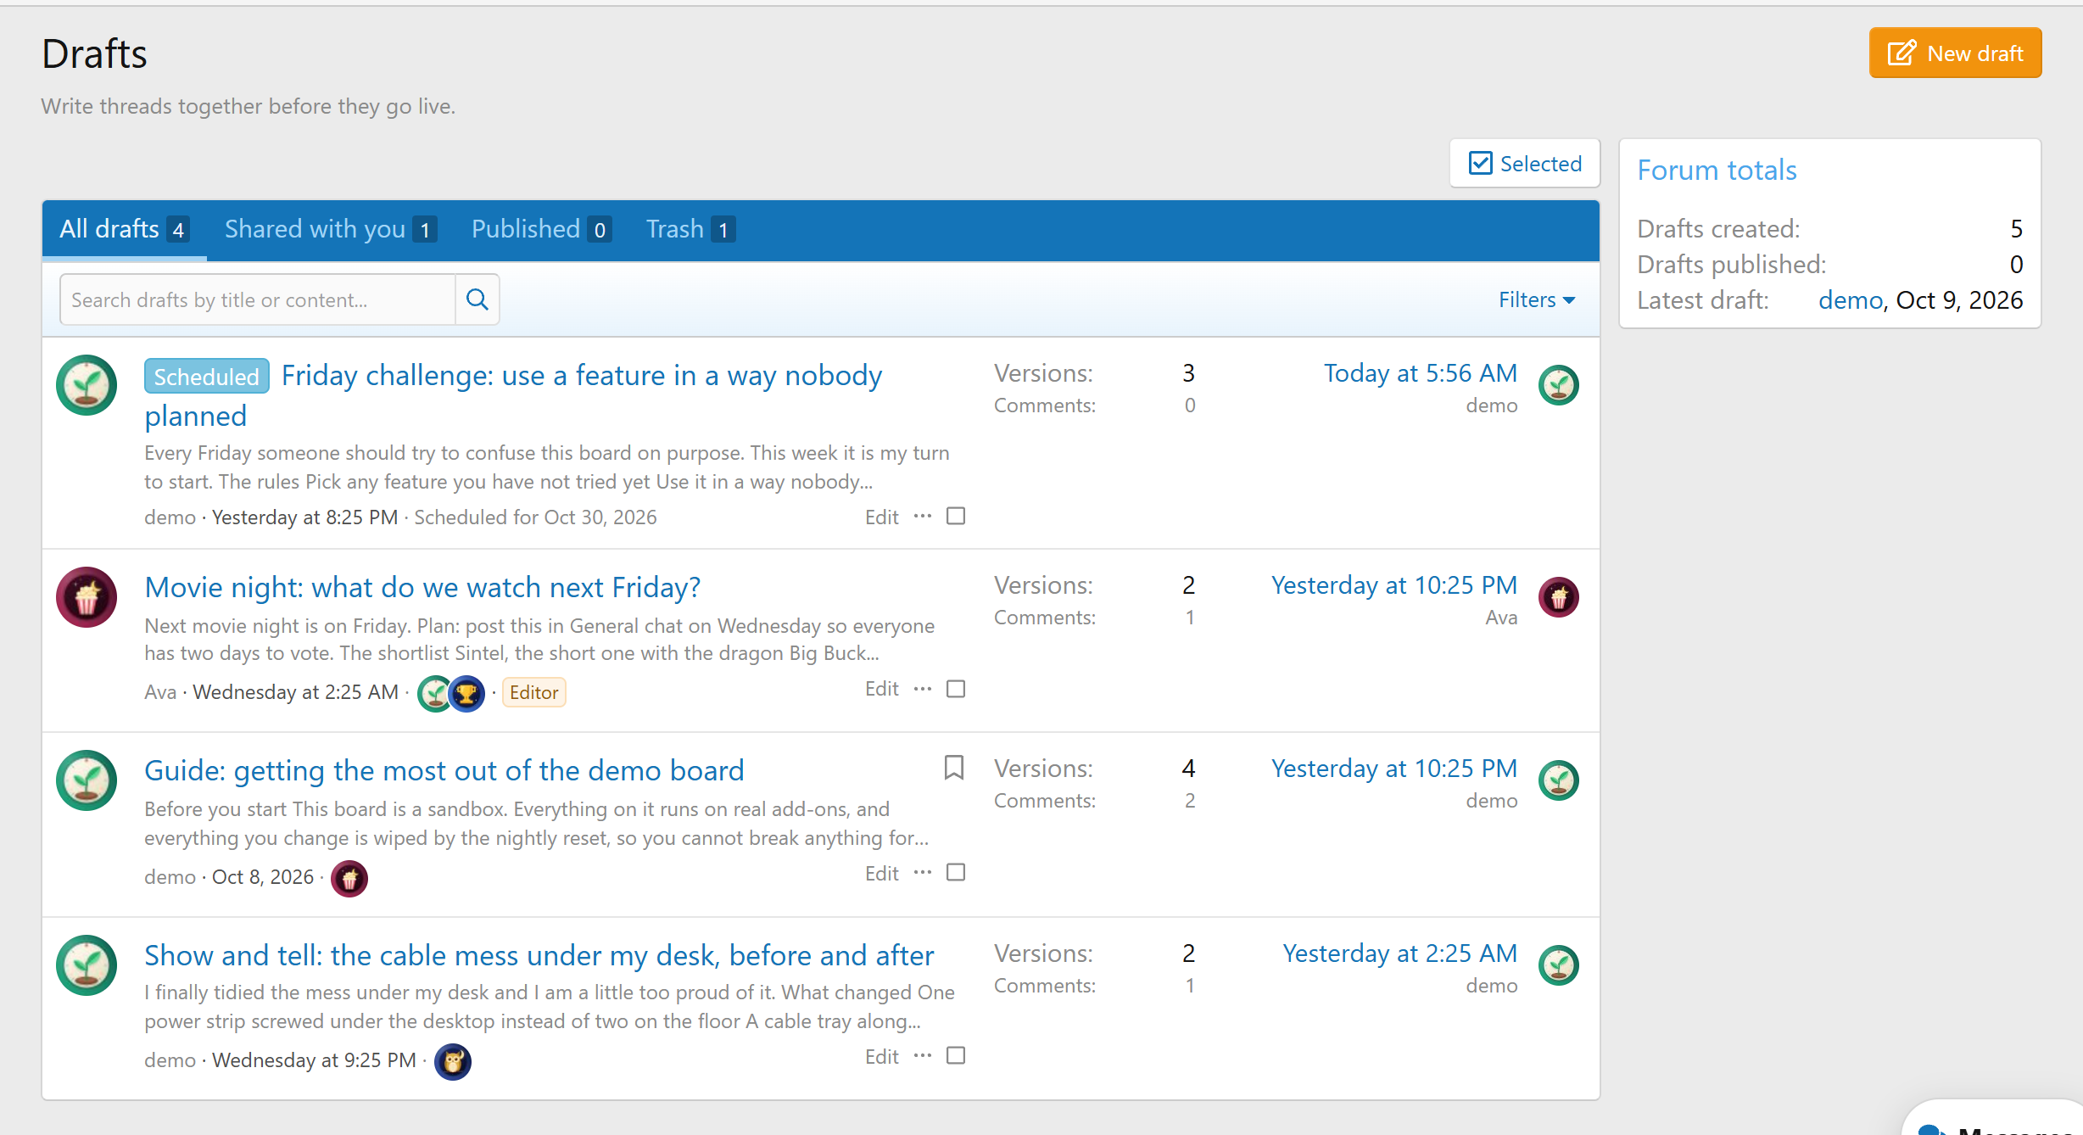Open more options for Guide draft

tap(923, 872)
